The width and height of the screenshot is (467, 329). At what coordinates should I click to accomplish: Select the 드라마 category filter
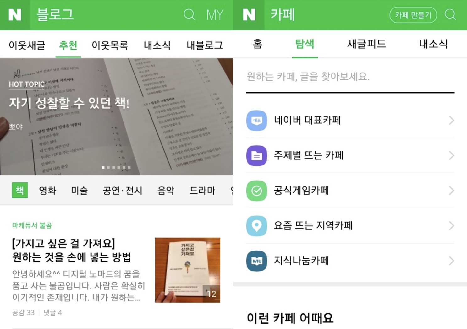(202, 190)
